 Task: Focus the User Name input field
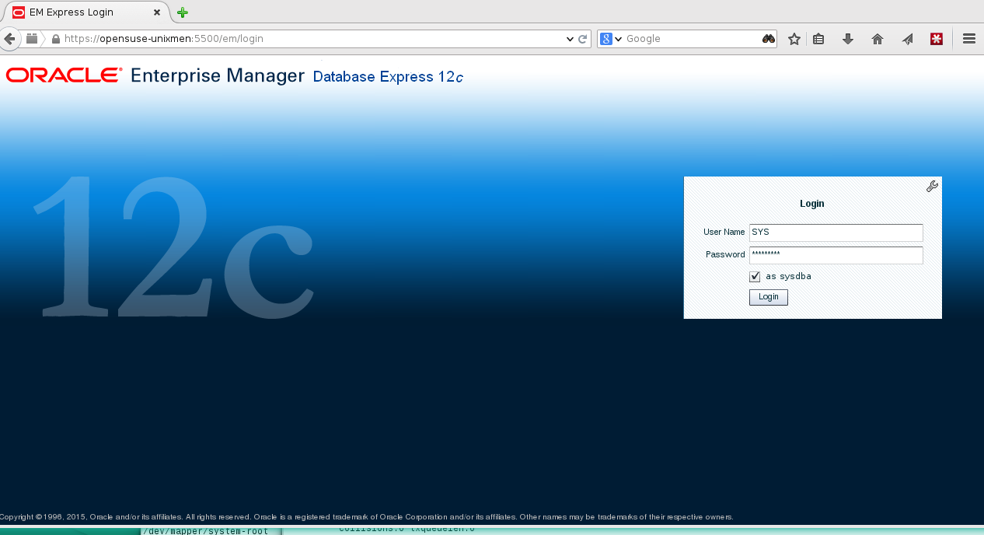click(x=836, y=233)
